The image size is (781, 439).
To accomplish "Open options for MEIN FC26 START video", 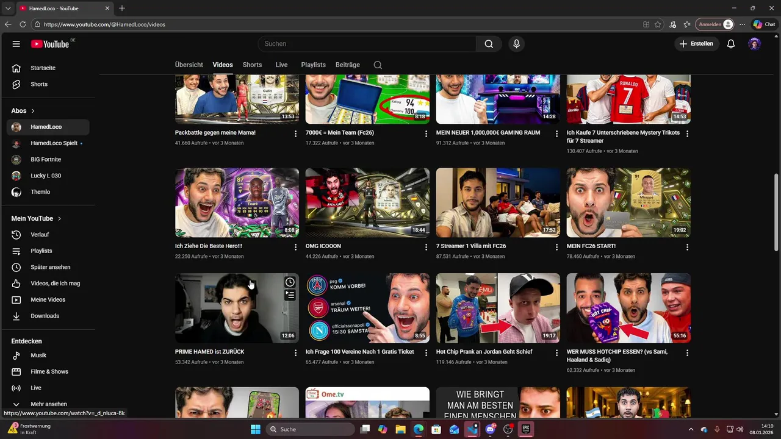I will 687,247.
